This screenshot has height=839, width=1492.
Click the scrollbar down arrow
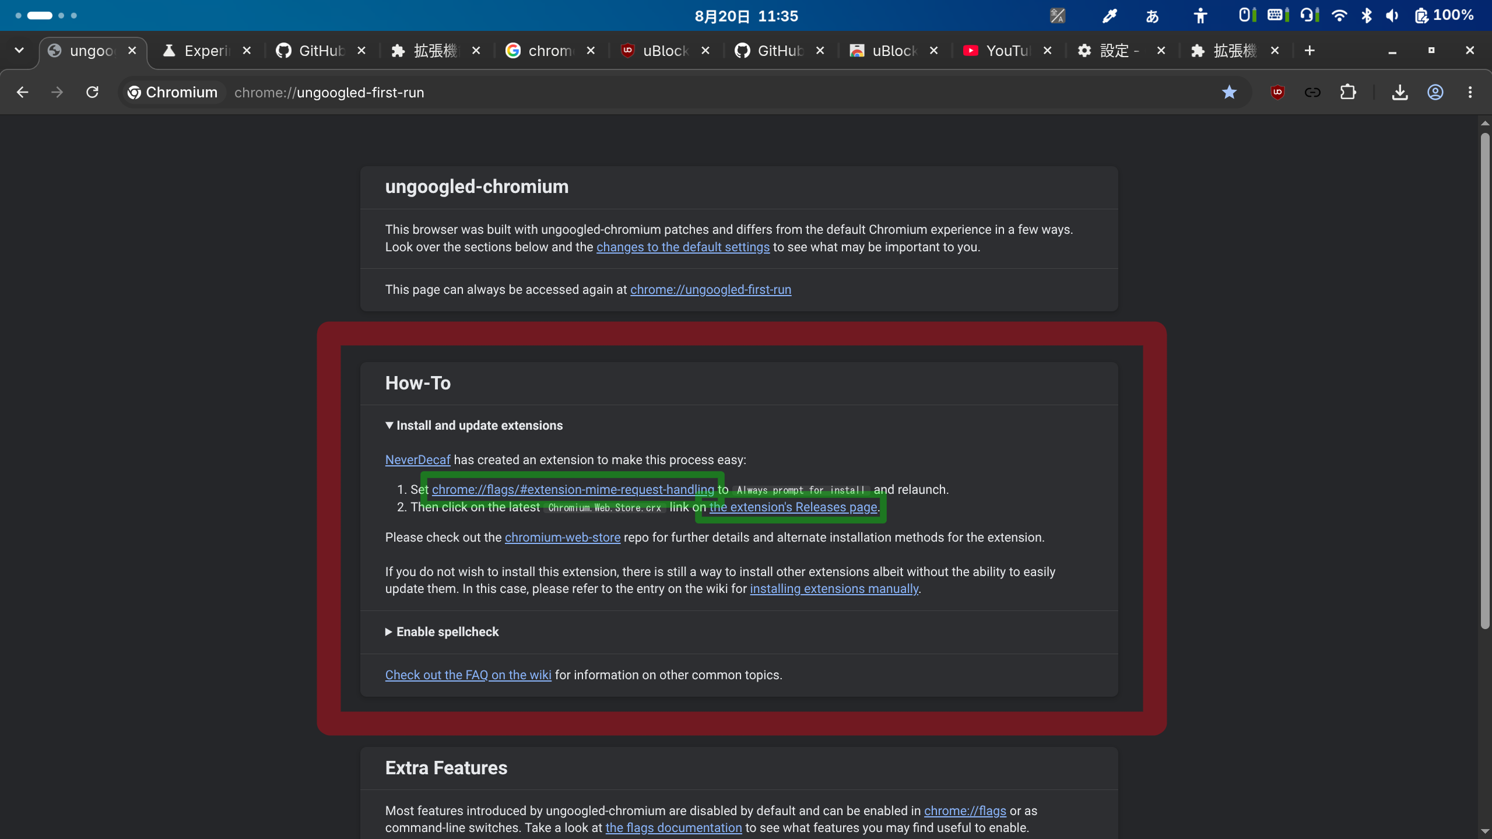[x=1484, y=832]
